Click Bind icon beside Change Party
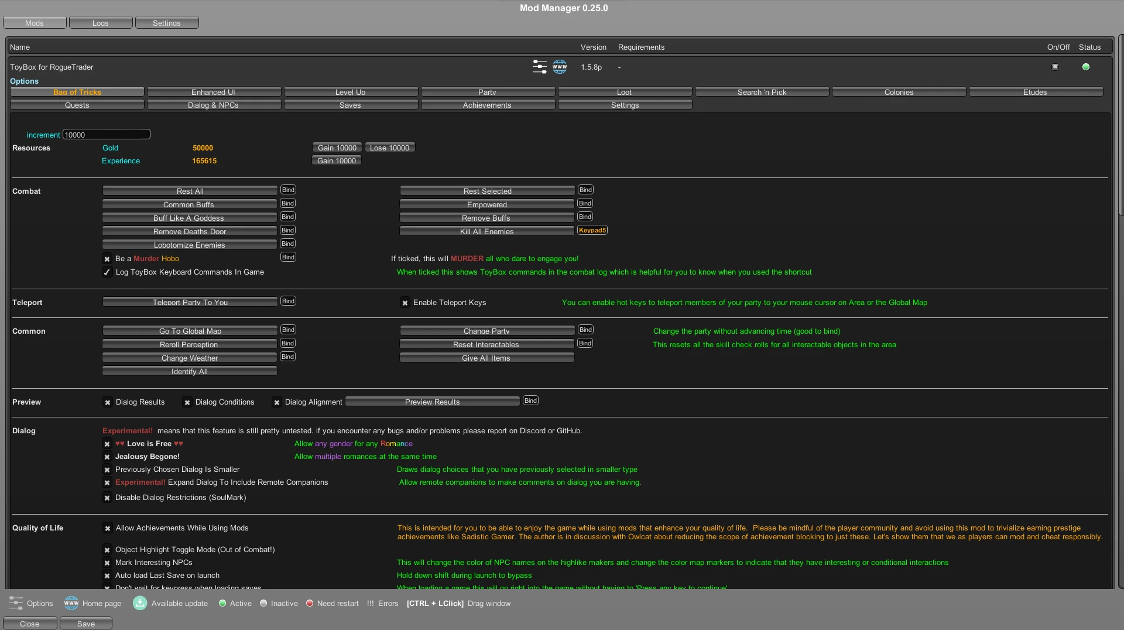 point(585,330)
